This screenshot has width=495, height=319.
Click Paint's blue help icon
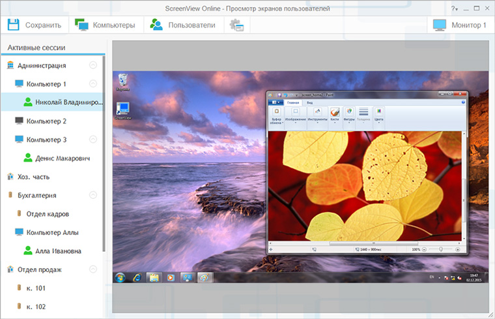463,102
